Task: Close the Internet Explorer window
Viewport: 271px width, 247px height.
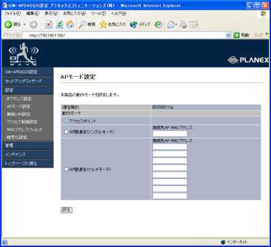Action: 265,5
